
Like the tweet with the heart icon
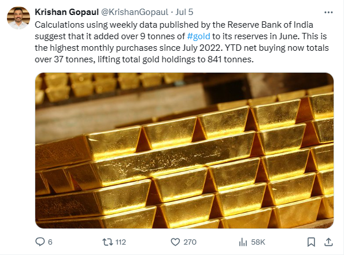point(175,242)
